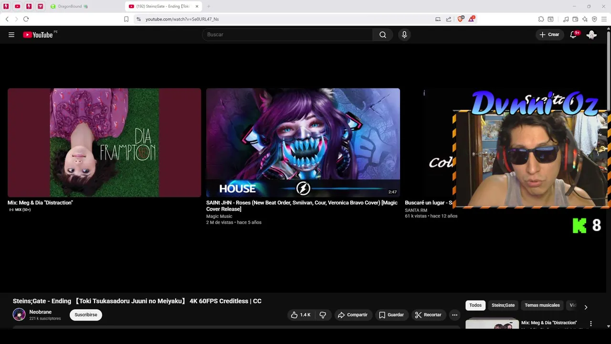611x344 pixels.
Task: Click the Guardar button
Action: point(391,315)
